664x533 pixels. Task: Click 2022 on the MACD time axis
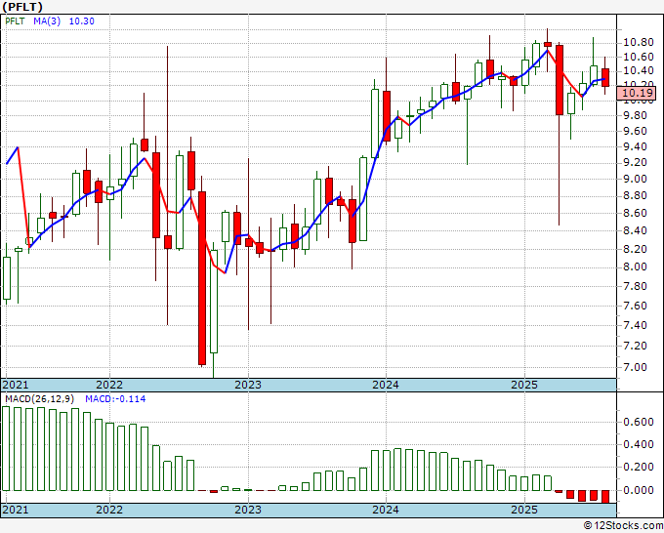[x=109, y=510]
